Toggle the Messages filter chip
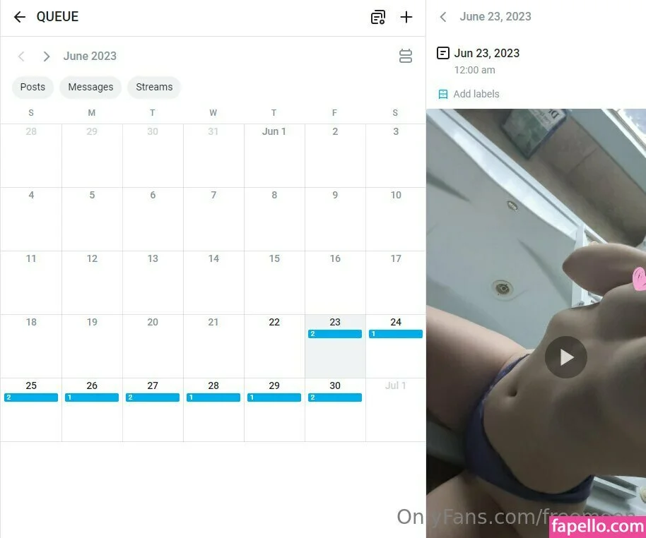The image size is (646, 538). tap(90, 88)
